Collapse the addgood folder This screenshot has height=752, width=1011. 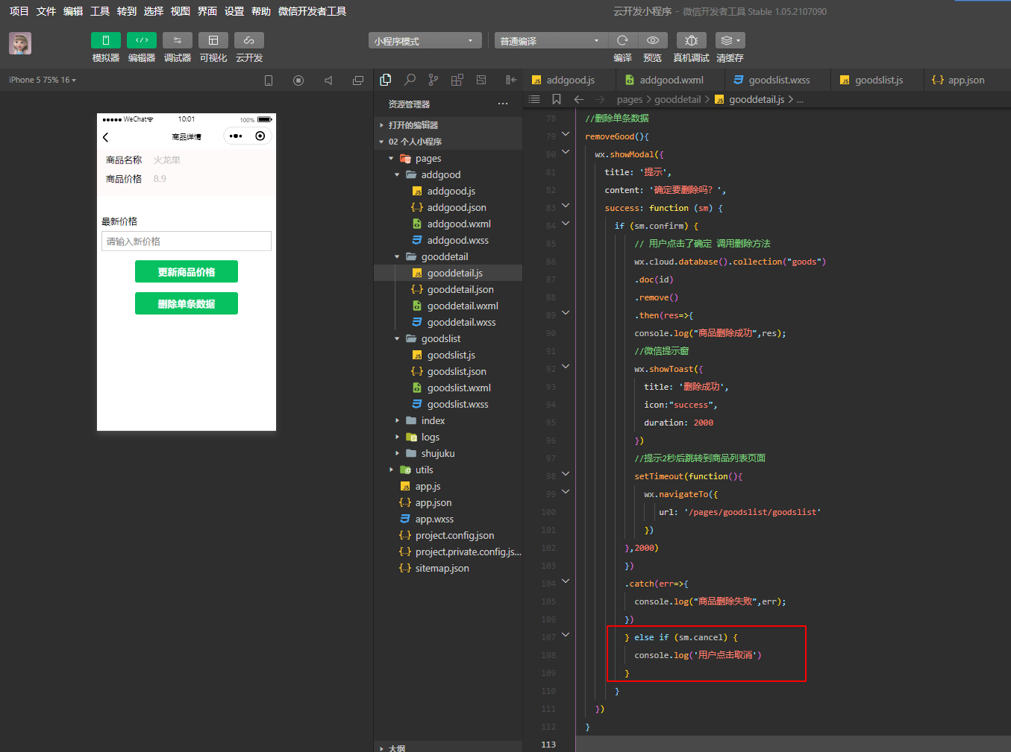point(448,174)
